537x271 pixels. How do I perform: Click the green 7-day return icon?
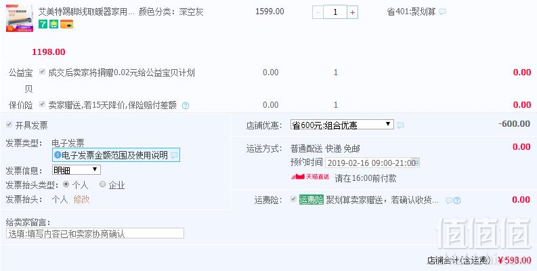(x=43, y=24)
